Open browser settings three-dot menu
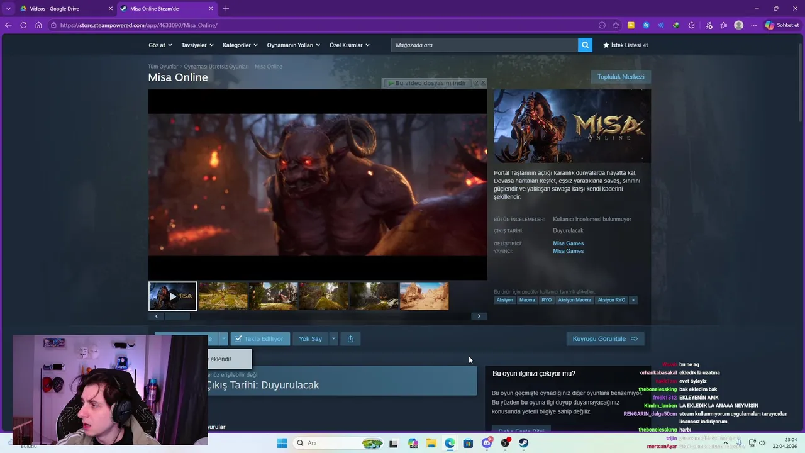Image resolution: width=805 pixels, height=453 pixels. 754,25
